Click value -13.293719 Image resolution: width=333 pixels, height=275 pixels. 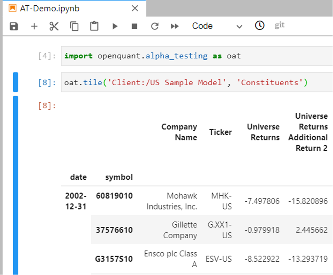pyautogui.click(x=308, y=259)
